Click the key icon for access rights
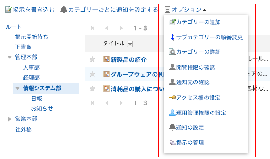The width and height of the screenshot is (270, 159). (172, 97)
